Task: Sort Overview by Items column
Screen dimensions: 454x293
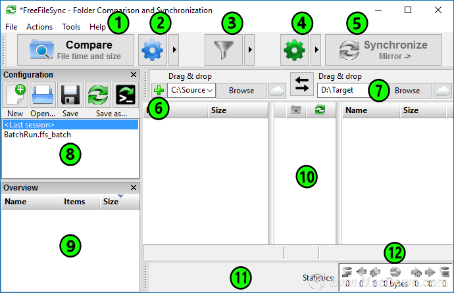Action: pyautogui.click(x=80, y=202)
